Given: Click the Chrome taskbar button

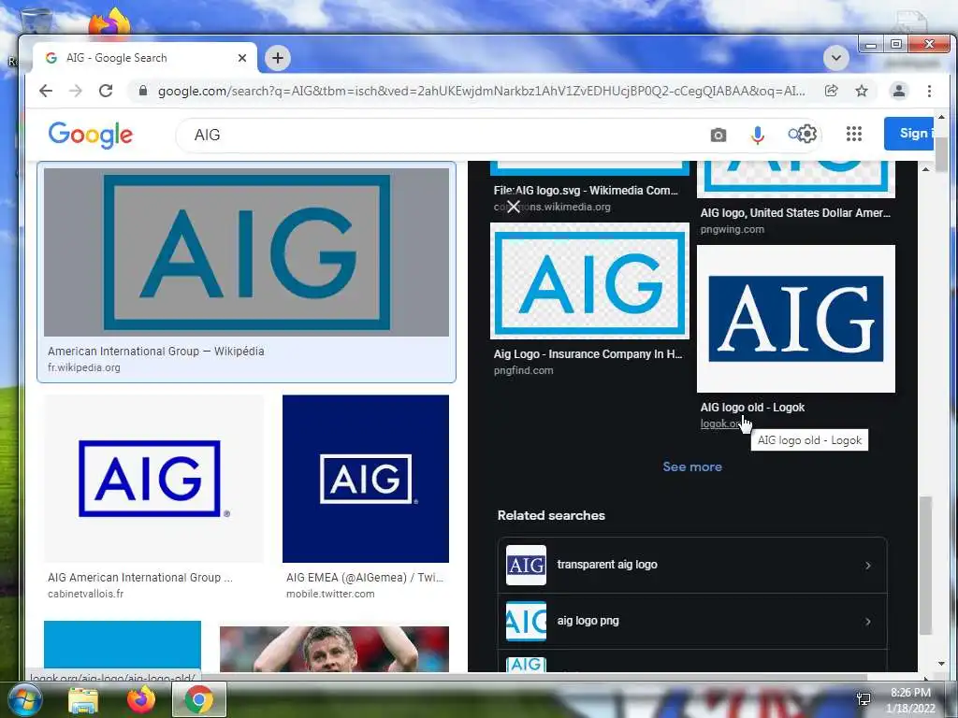Looking at the screenshot, I should (x=199, y=699).
